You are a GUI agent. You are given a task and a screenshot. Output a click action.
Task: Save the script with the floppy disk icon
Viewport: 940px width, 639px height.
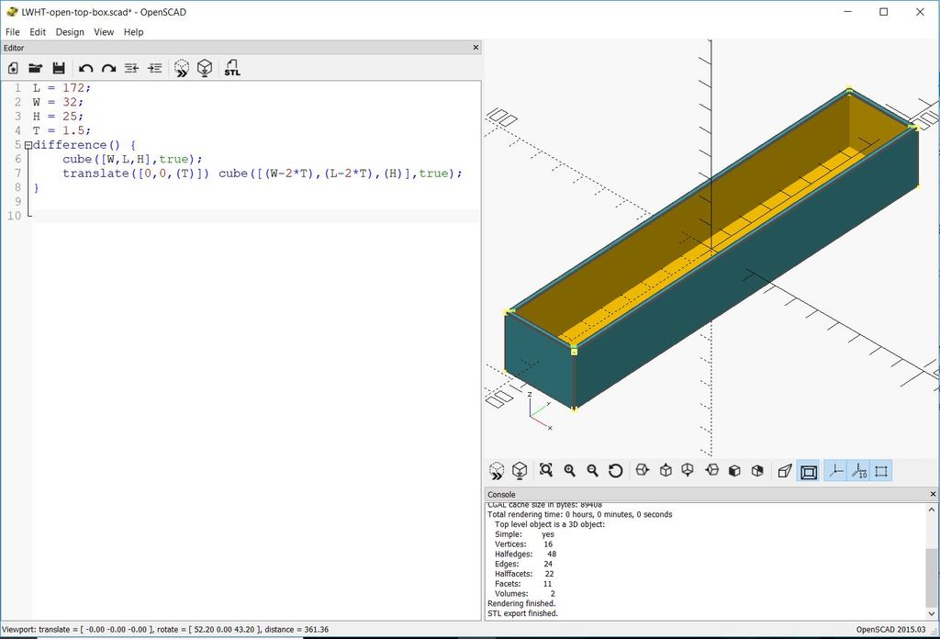59,68
